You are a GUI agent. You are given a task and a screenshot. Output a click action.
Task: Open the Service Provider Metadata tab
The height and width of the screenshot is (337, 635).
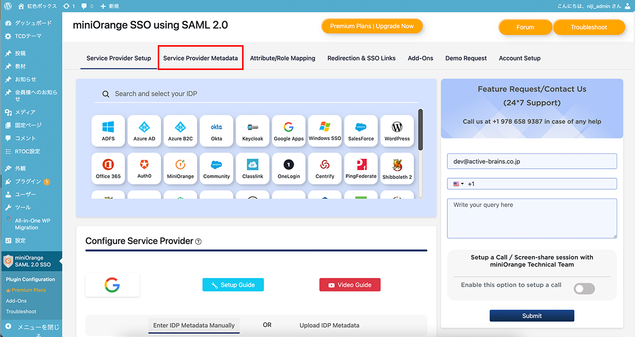pos(200,58)
